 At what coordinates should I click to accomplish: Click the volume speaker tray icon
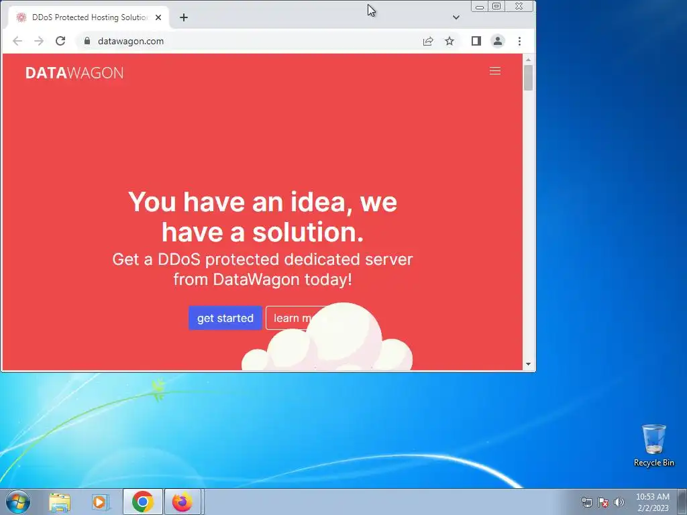[x=619, y=502]
